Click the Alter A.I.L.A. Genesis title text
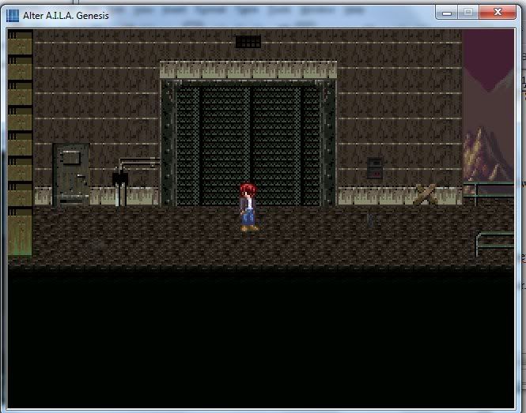Viewport: 526px width, 413px height. click(x=66, y=16)
